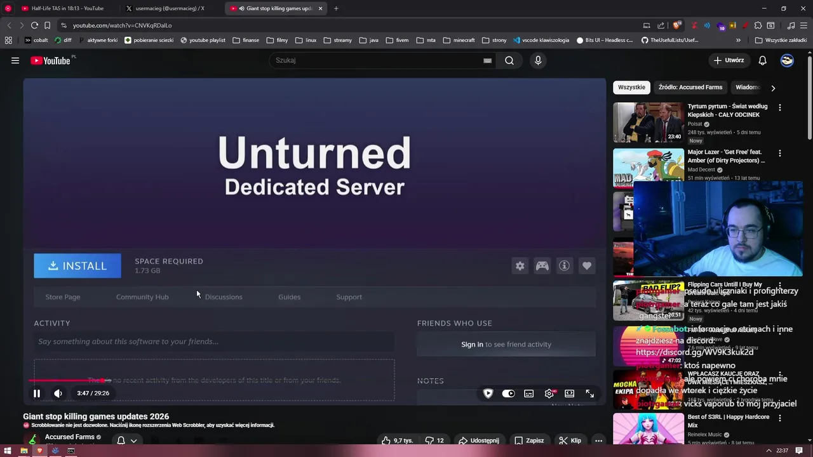
Task: Open options for the Major Lazer video
Action: click(x=780, y=153)
